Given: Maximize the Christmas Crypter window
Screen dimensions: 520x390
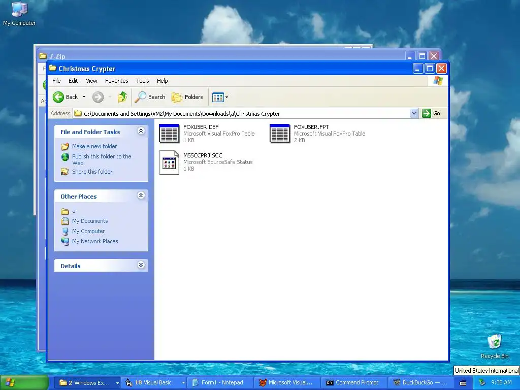Looking at the screenshot, I should [430, 69].
